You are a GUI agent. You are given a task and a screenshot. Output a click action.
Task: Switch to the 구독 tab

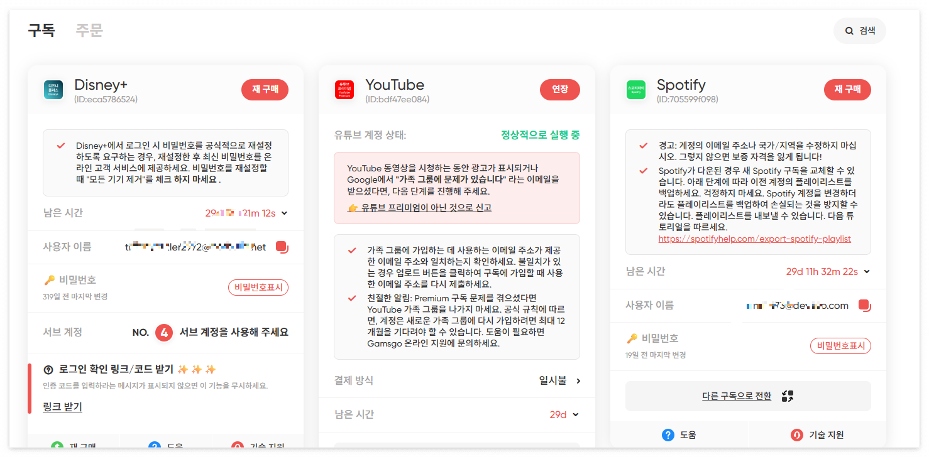click(41, 30)
